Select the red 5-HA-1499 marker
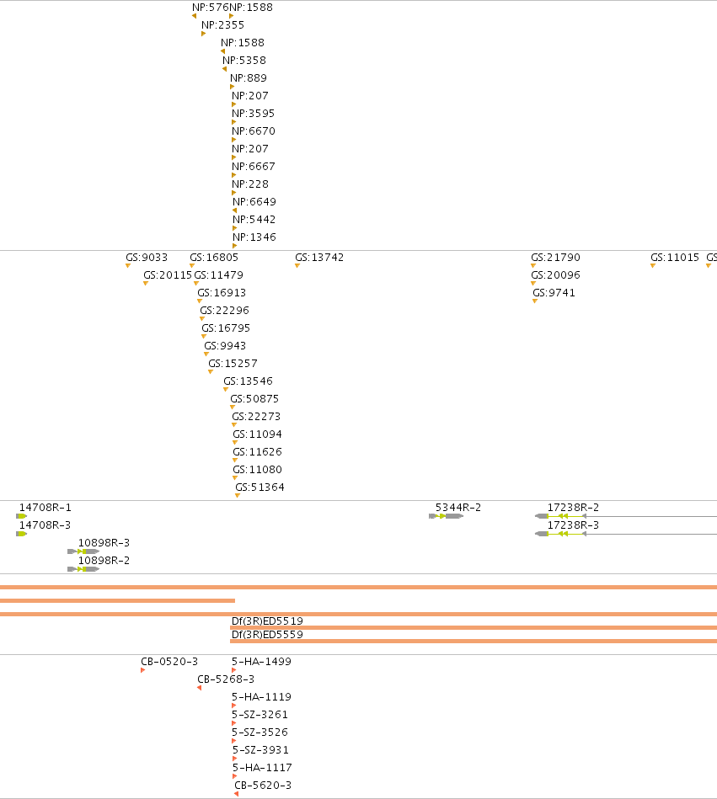The width and height of the screenshot is (717, 799). (x=234, y=670)
